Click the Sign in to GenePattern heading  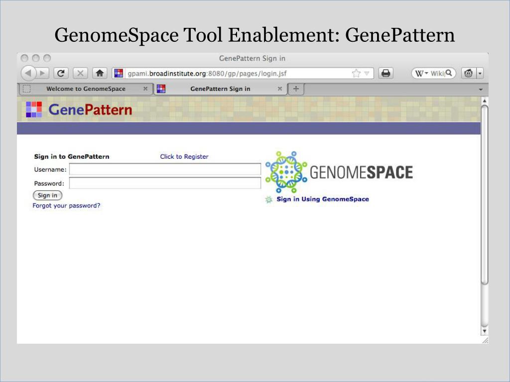tap(72, 157)
